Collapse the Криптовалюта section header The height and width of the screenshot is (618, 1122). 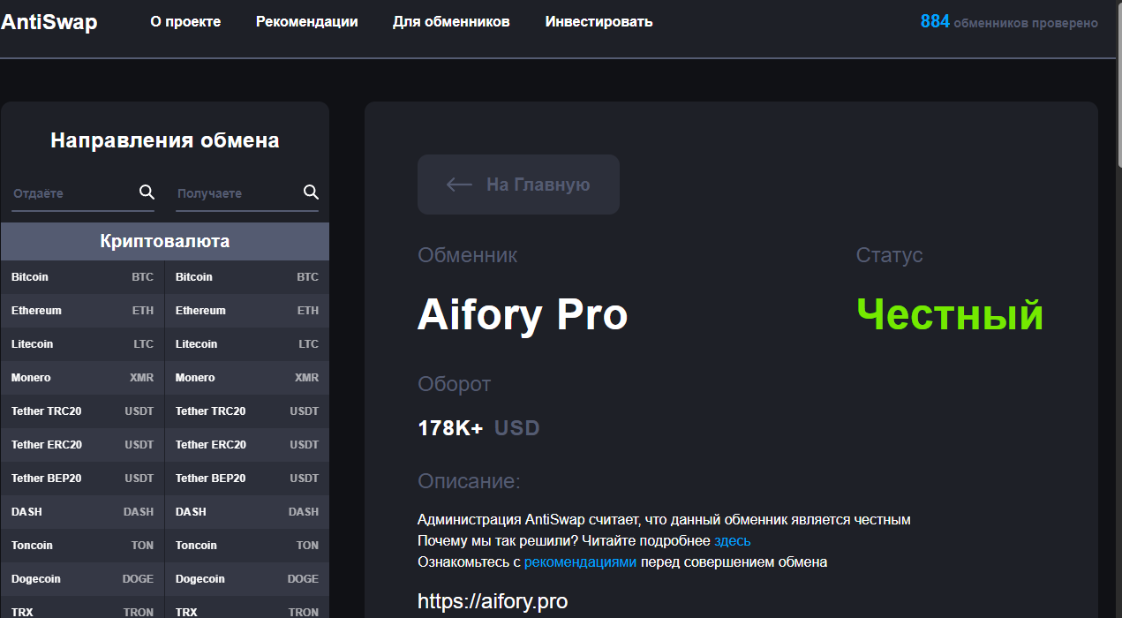(165, 241)
